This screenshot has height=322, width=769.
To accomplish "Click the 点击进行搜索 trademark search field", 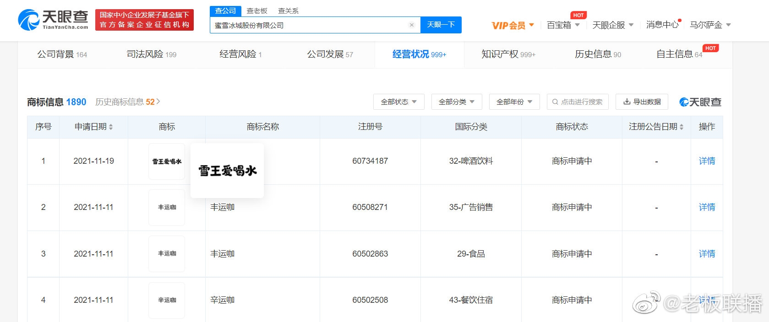I will pos(578,102).
